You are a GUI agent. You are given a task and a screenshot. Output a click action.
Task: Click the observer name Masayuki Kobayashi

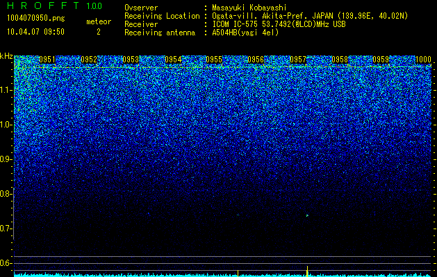click(x=249, y=8)
